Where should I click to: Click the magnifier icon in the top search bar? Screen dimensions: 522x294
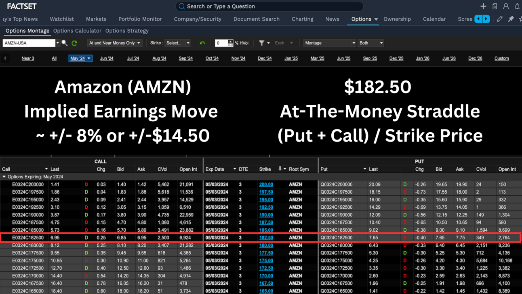182,6
